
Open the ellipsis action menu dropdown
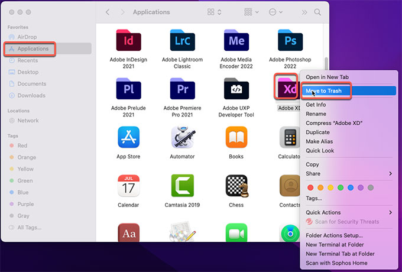click(x=275, y=12)
